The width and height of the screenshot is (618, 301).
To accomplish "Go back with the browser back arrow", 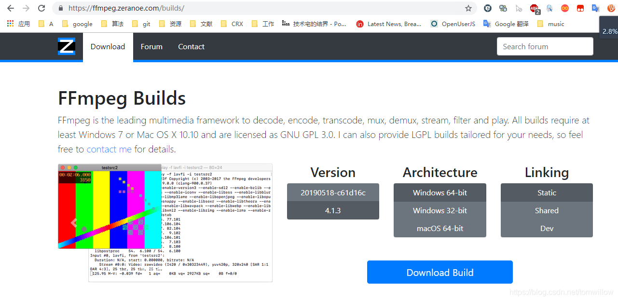I will 11,8.
